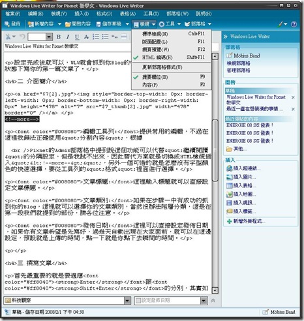The height and width of the screenshot is (321, 304).
Task: Select 標準檢視(N) from the view menu
Action: (172, 34)
